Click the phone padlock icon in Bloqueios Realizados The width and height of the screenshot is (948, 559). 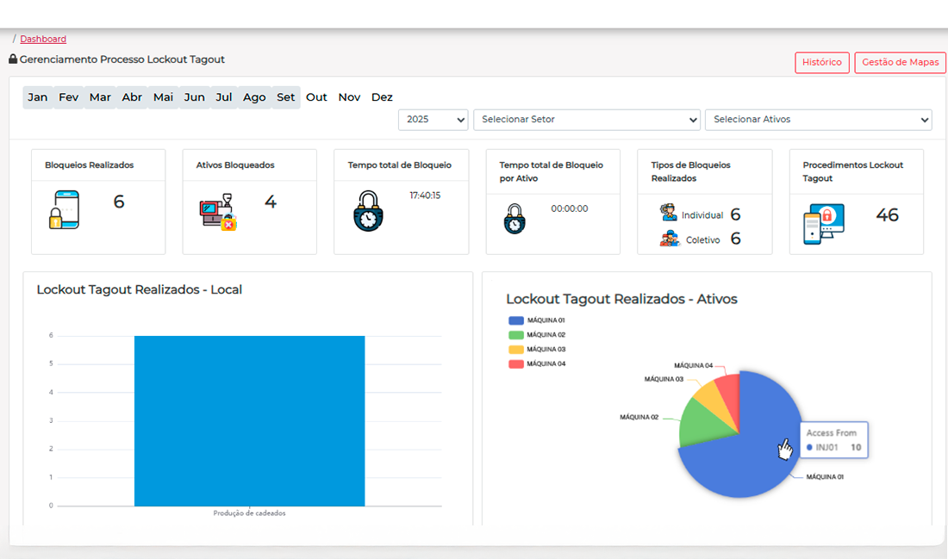[64, 210]
